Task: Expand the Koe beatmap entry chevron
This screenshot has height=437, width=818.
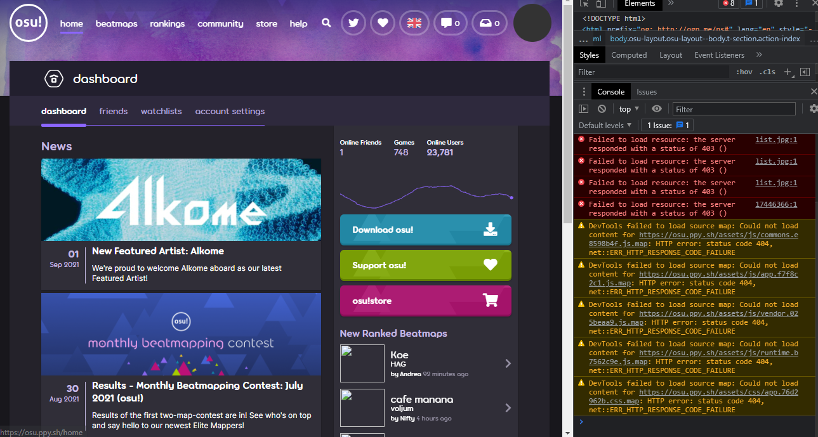Action: pos(508,363)
